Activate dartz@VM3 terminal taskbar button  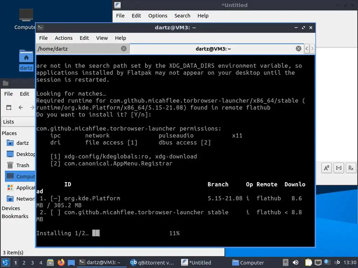click(102, 262)
